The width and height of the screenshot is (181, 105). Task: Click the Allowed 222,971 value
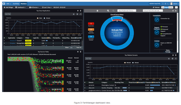pyautogui.click(x=69, y=61)
